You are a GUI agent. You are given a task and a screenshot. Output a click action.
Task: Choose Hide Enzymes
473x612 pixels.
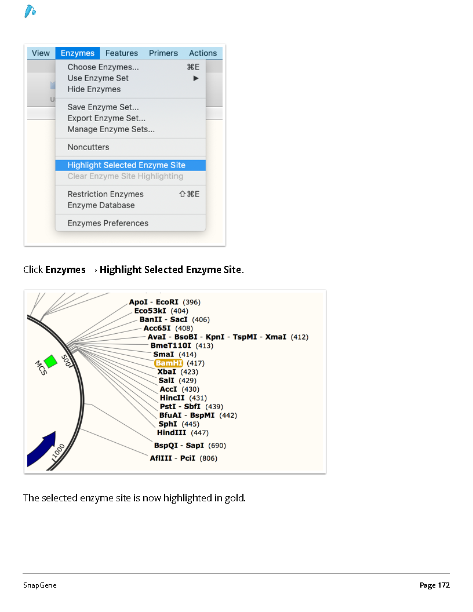click(130, 89)
